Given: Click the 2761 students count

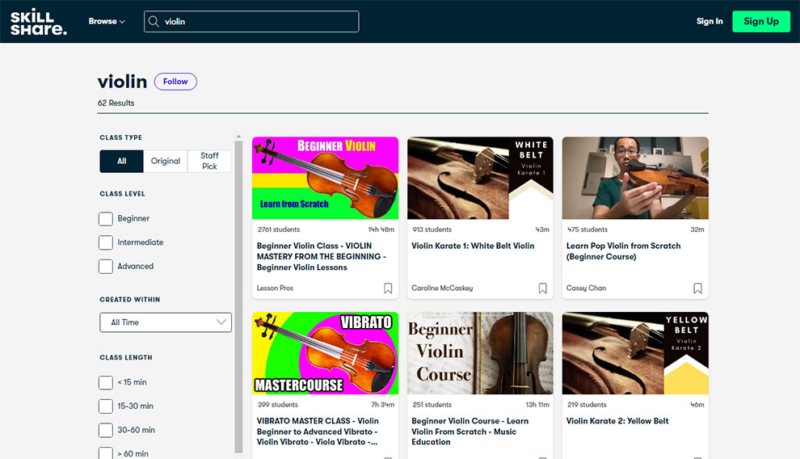Looking at the screenshot, I should 279,229.
